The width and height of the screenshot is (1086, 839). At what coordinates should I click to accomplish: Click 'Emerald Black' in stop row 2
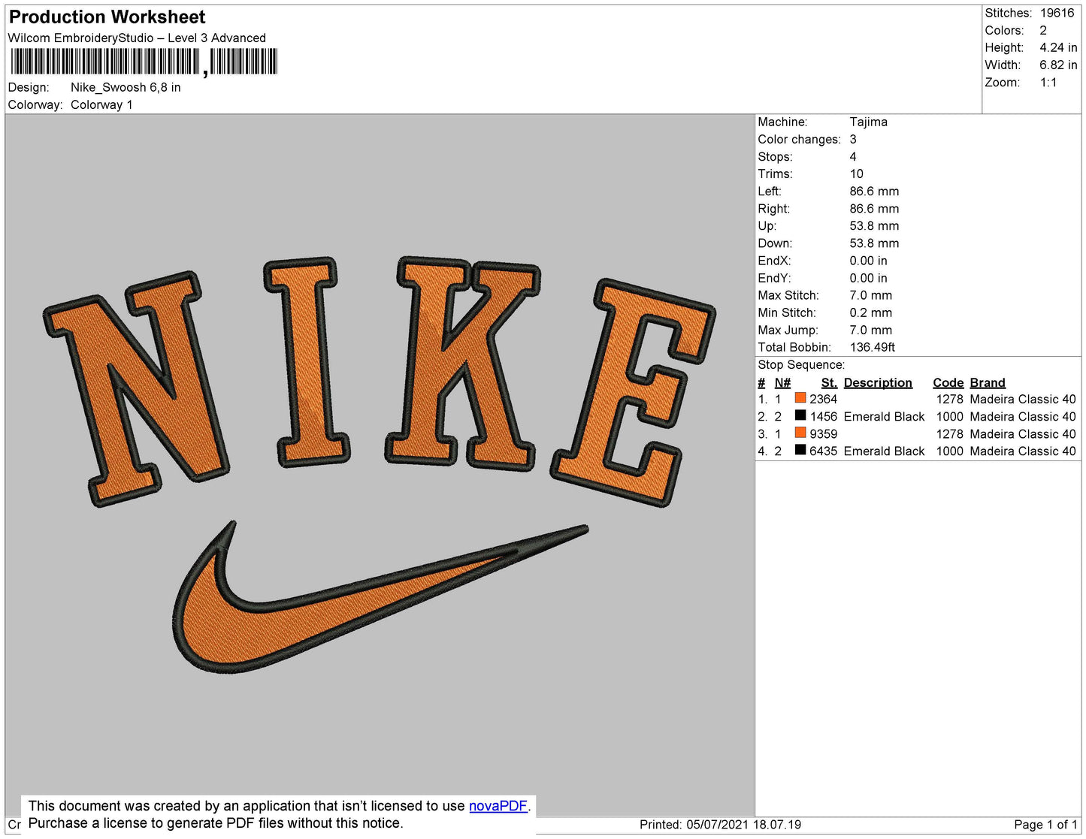pos(884,416)
